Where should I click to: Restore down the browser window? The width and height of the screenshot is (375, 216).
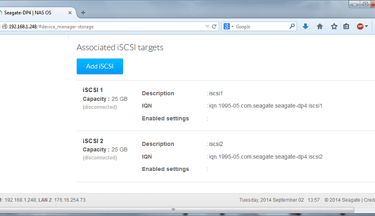[365, 4]
